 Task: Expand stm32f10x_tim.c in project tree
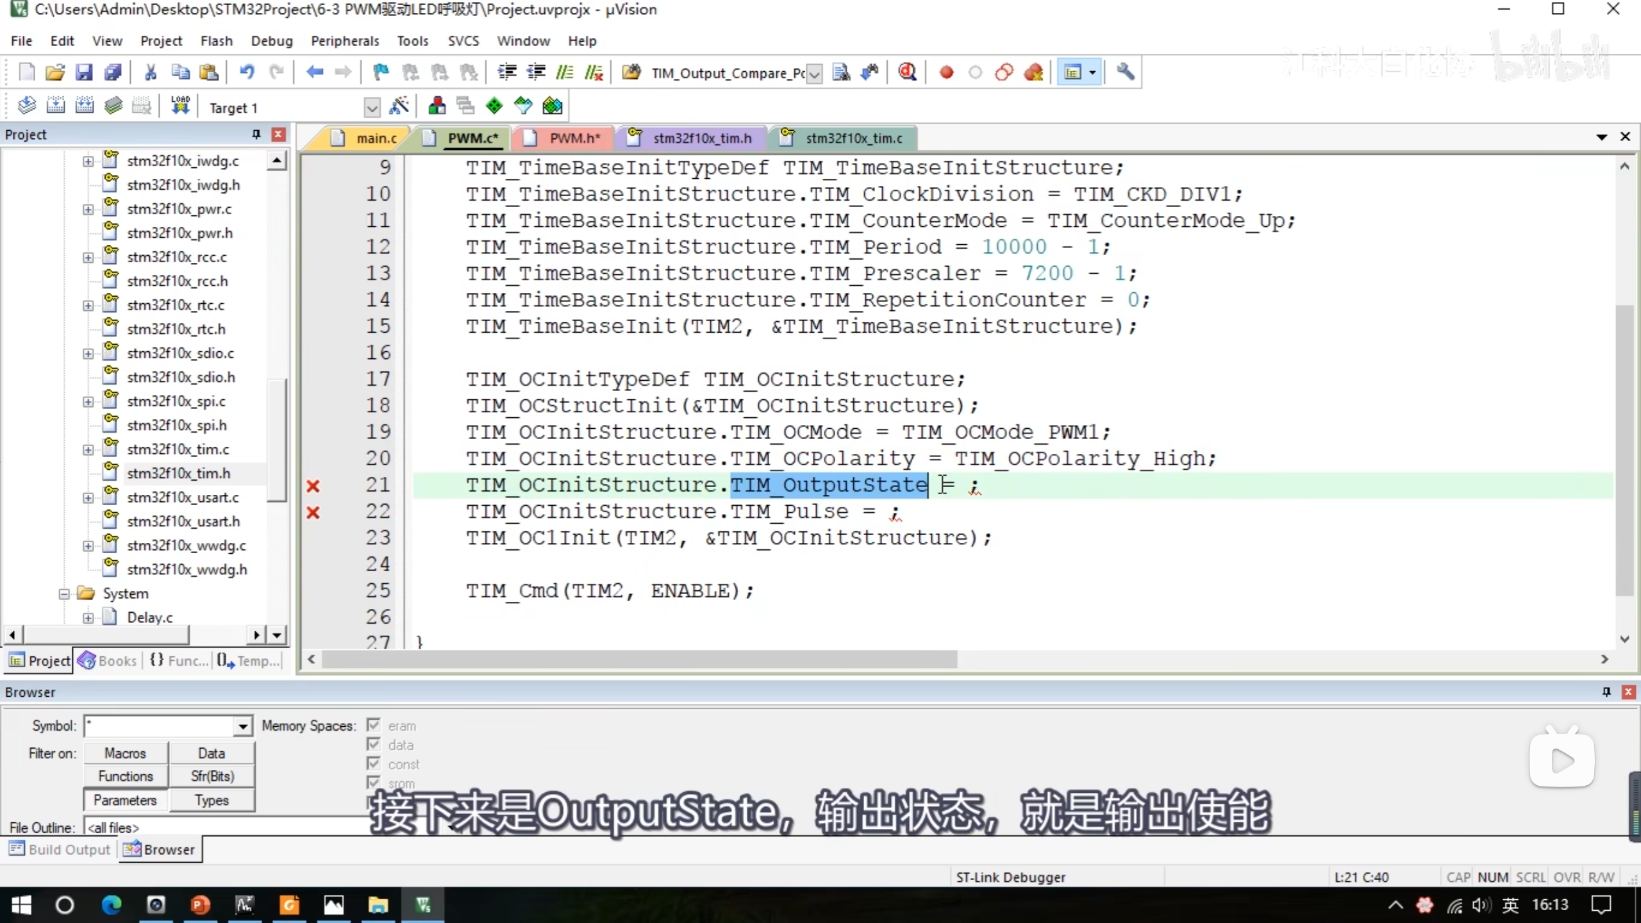point(88,449)
